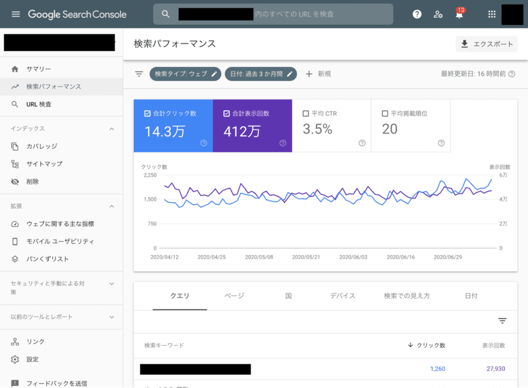
Task: Switch to the 検索での見え方 tab
Action: tap(407, 296)
